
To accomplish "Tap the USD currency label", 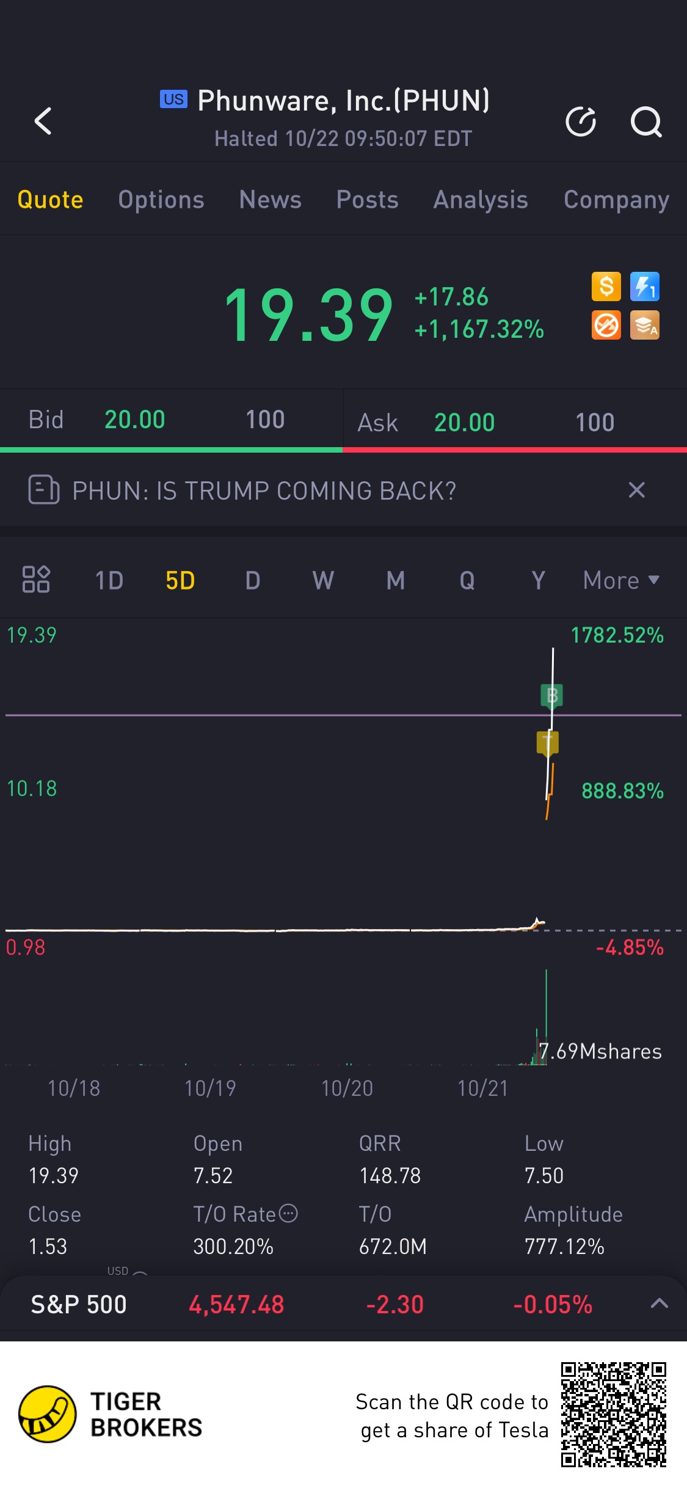I will tap(118, 1271).
